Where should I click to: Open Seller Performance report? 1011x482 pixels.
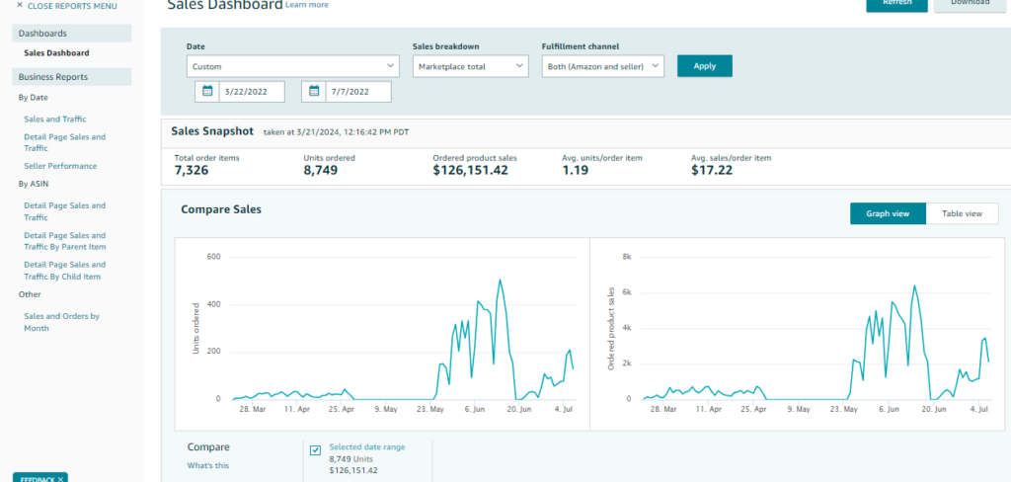tap(60, 166)
